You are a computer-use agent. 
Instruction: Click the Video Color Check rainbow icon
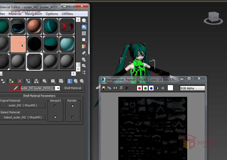[x=84, y=46]
